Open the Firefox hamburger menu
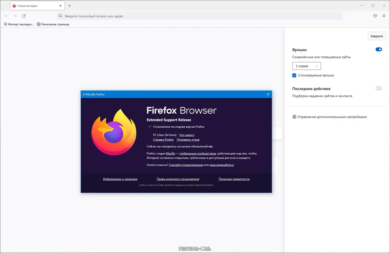This screenshot has height=253, width=390. tap(384, 16)
